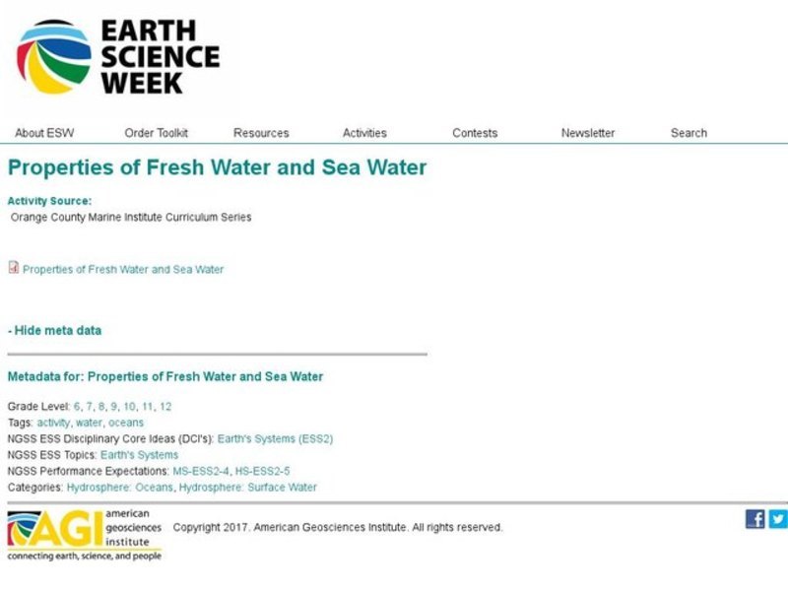Go to the Contests section
This screenshot has width=788, height=591.
pos(474,132)
